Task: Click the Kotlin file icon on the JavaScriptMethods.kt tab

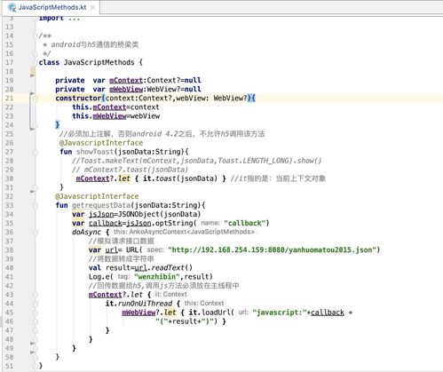Action: coord(12,7)
